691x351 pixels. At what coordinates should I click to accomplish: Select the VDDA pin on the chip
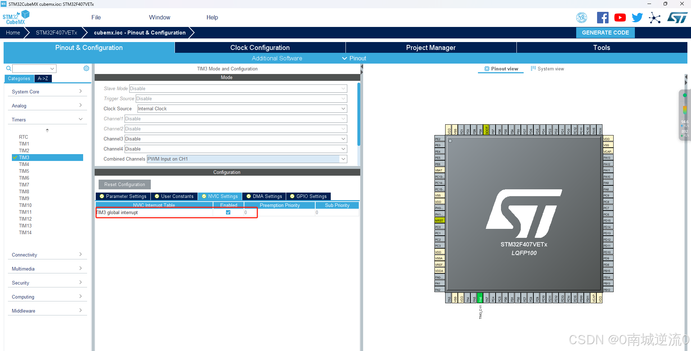coord(439,271)
